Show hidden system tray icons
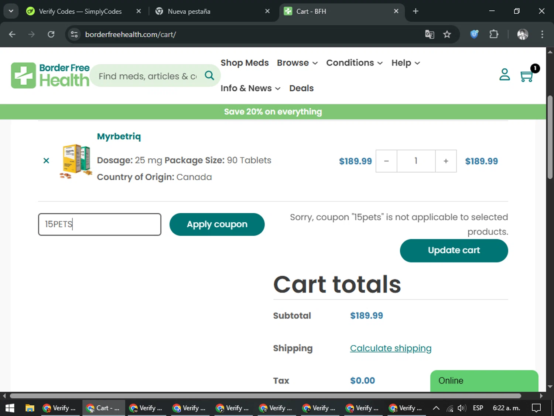 click(436, 408)
